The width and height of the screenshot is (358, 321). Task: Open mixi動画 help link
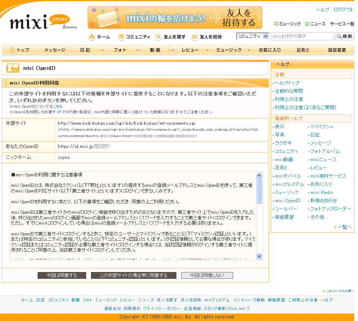(284, 160)
